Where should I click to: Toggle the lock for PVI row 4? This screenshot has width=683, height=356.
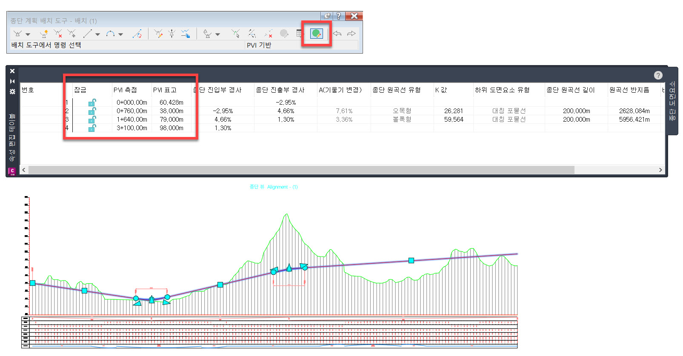92,128
